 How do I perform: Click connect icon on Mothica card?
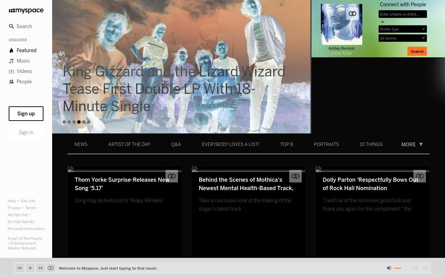[x=296, y=176]
